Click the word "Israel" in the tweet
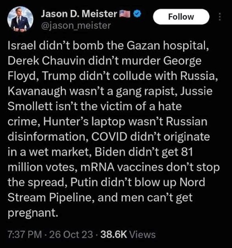 pos(22,46)
